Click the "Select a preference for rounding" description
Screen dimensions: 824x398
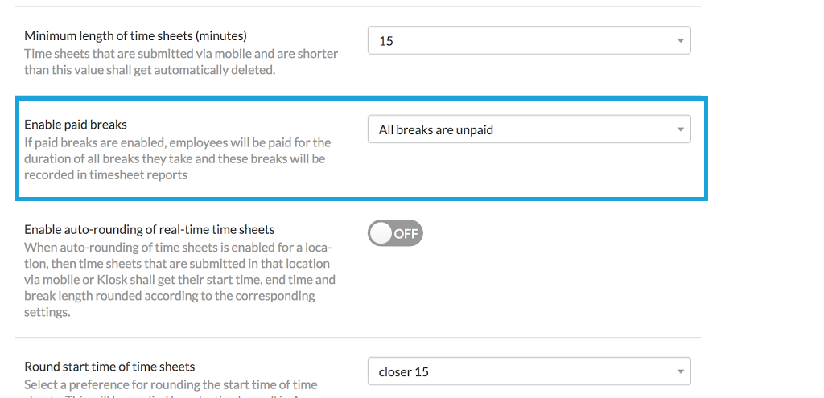click(x=171, y=384)
